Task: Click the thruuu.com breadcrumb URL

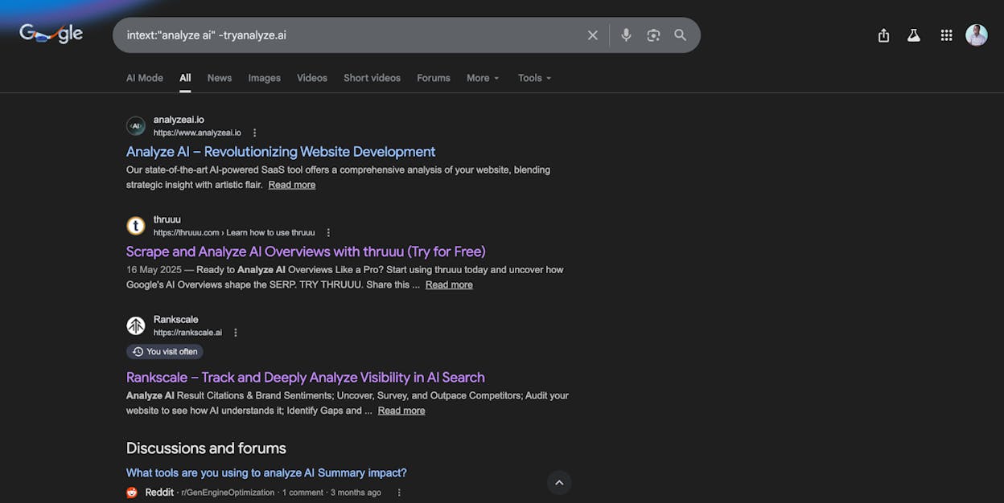Action: tap(234, 232)
